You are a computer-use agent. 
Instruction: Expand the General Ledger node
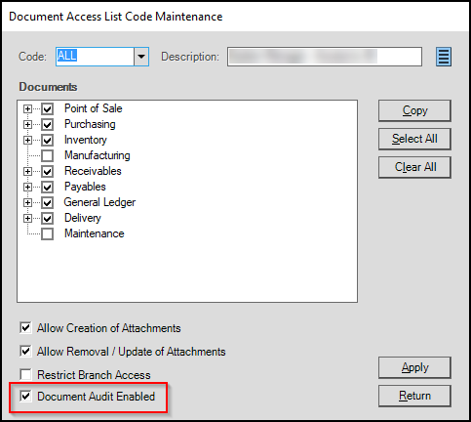click(27, 202)
